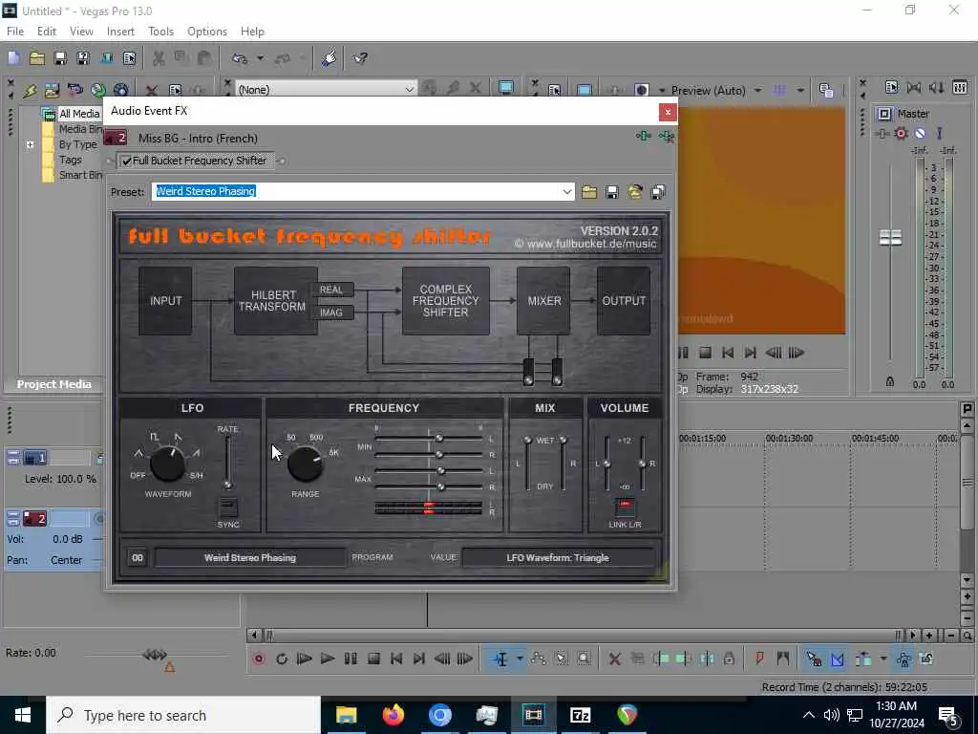
Task: Open the Undo history dropdown arrow
Action: [x=260, y=58]
